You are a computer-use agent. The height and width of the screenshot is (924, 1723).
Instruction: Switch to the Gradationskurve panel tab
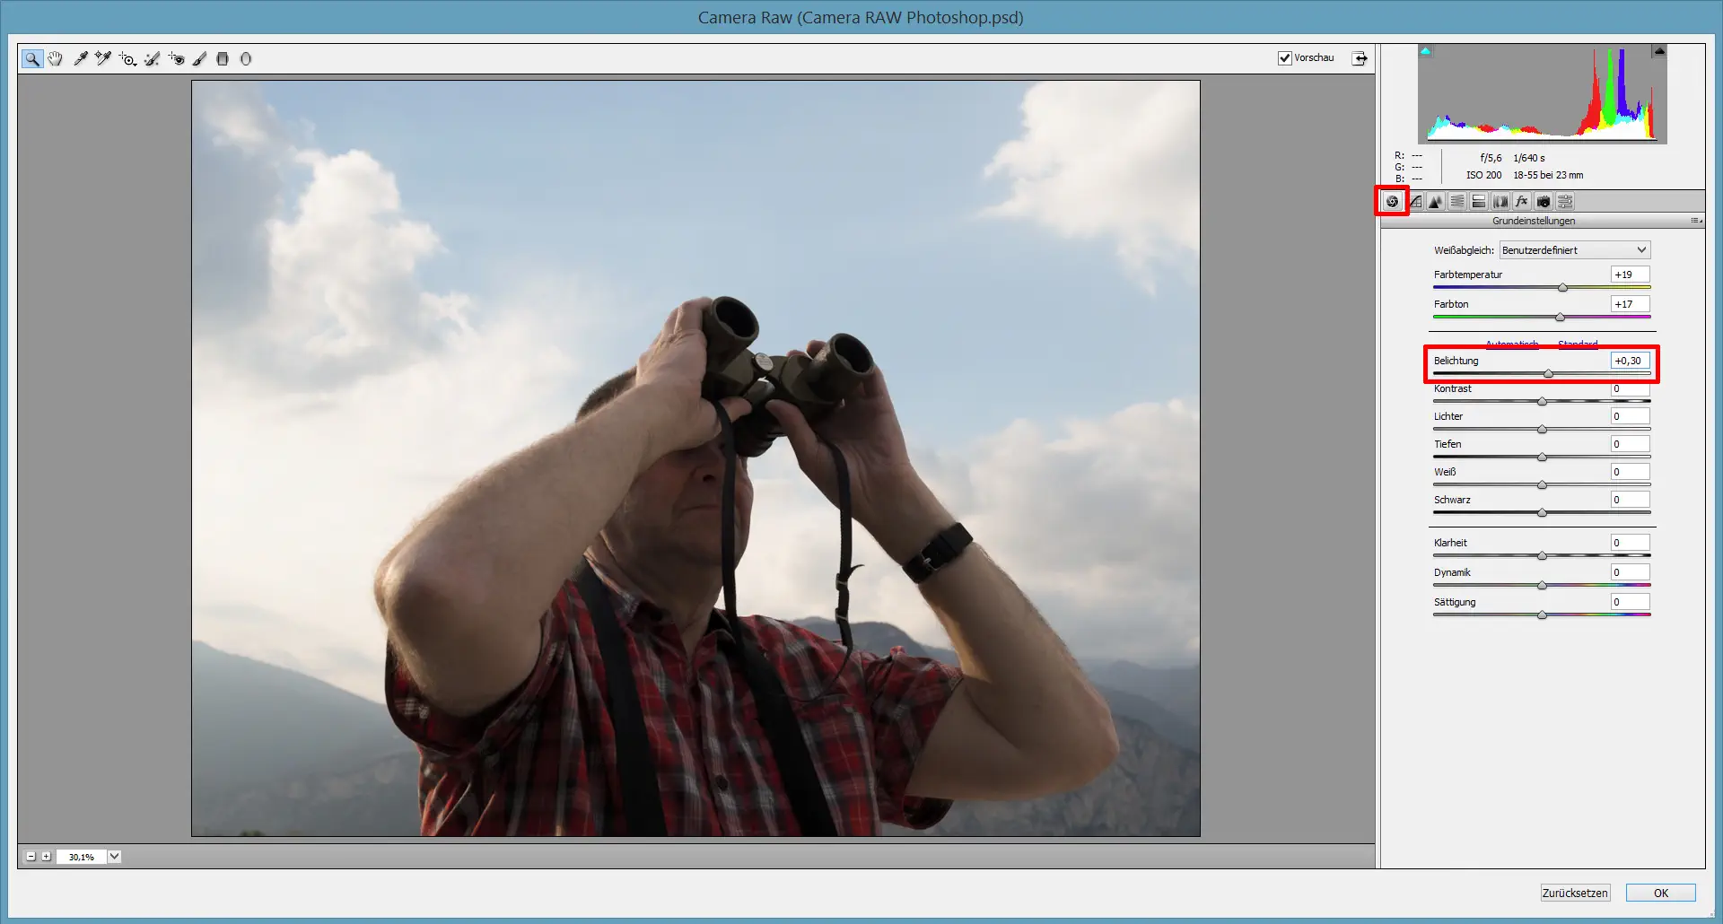[1415, 201]
